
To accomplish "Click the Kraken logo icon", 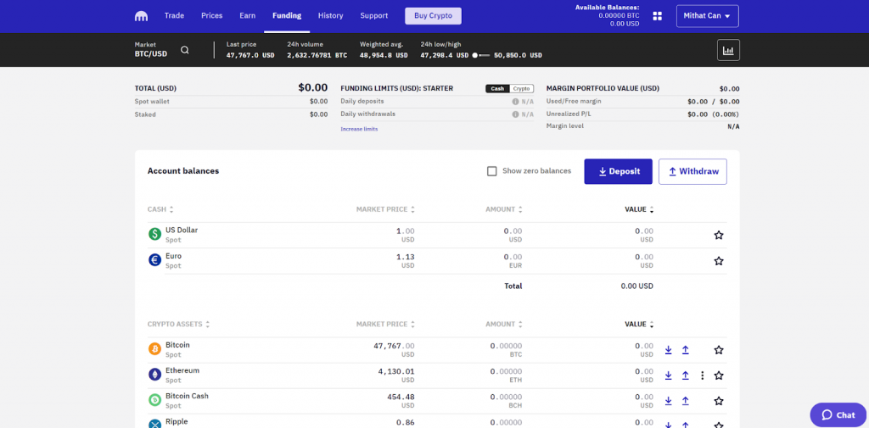I will coord(141,16).
